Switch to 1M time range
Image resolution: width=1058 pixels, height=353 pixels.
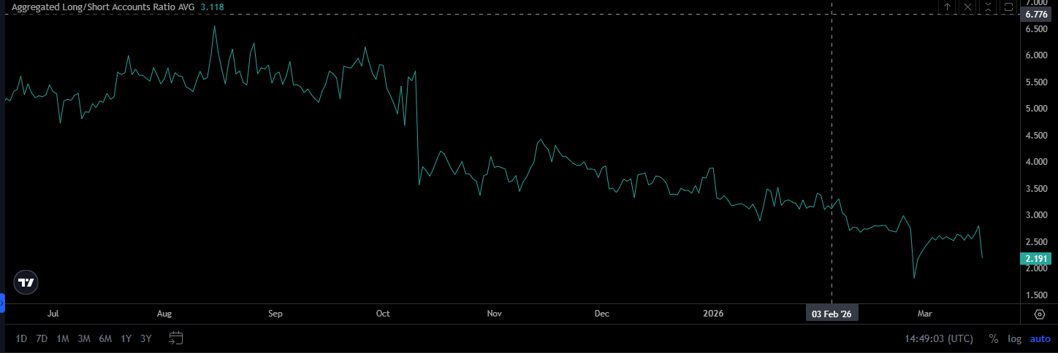63,338
